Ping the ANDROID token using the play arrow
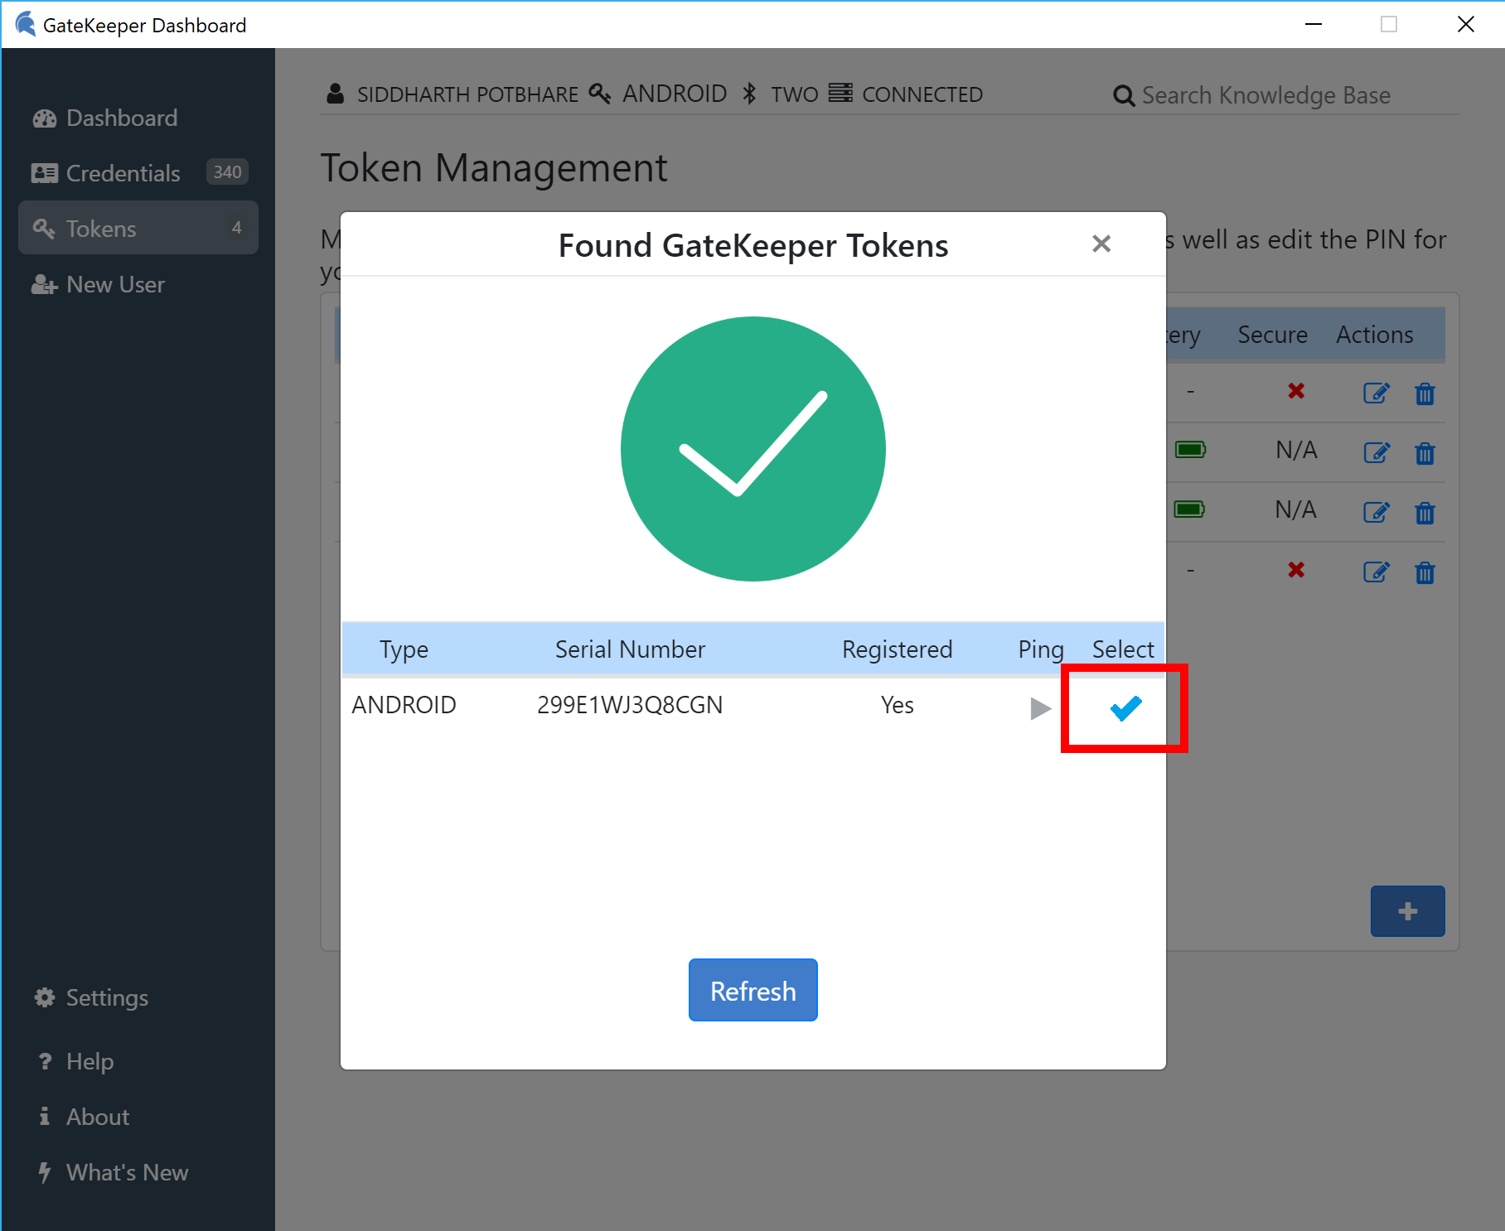This screenshot has width=1505, height=1231. (x=1038, y=708)
